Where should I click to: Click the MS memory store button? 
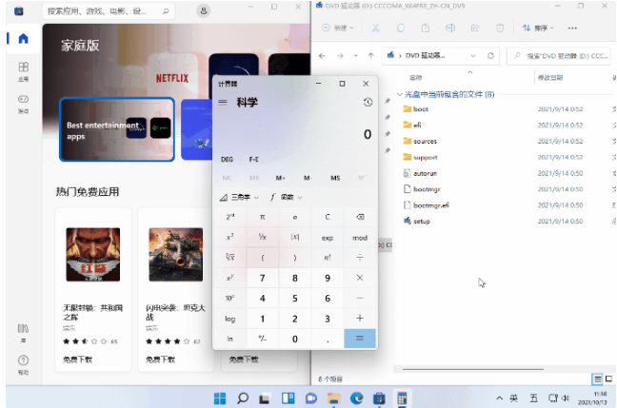point(335,178)
